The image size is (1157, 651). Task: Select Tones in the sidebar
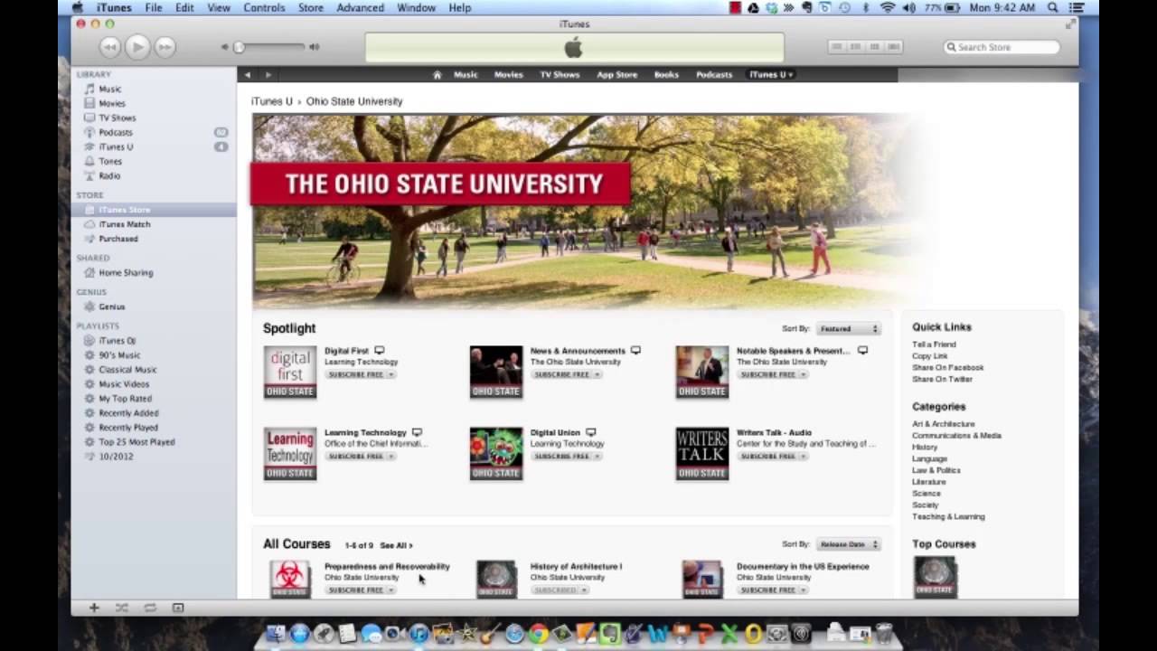[x=109, y=161]
